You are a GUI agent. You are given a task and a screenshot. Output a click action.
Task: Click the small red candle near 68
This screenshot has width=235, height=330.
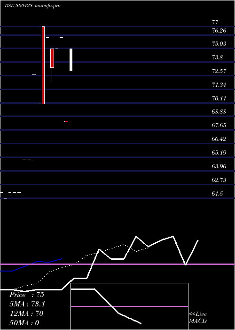pos(66,122)
